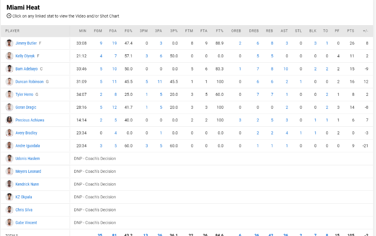The height and width of the screenshot is (236, 376).
Task: Click Meyers Leonard's player headshot
Action: [x=9, y=172]
